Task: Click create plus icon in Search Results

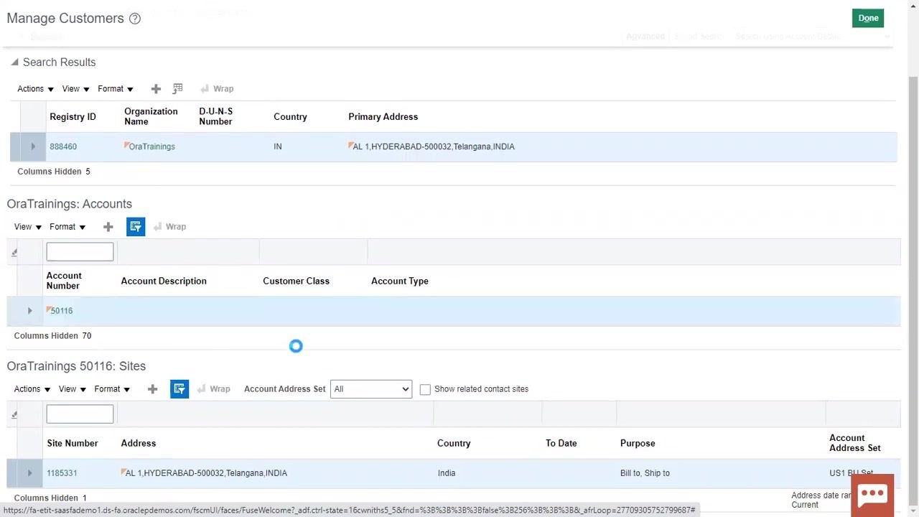Action: point(156,89)
